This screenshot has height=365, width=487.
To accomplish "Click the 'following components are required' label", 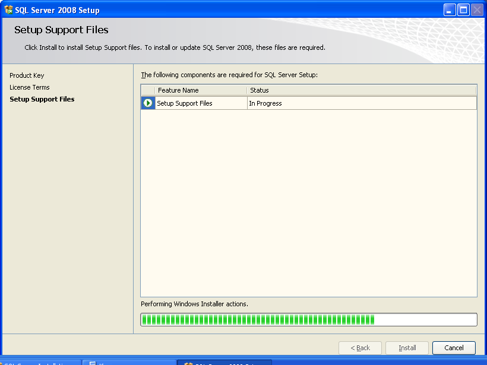I will coord(229,75).
